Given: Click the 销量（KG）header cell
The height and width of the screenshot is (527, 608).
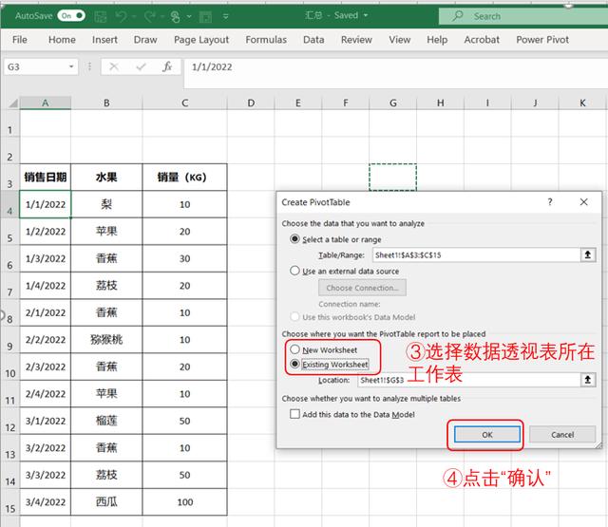Looking at the screenshot, I should pyautogui.click(x=184, y=177).
